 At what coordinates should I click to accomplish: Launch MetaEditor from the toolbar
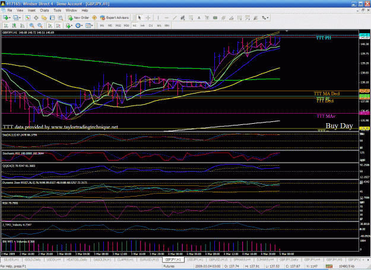tap(94, 18)
